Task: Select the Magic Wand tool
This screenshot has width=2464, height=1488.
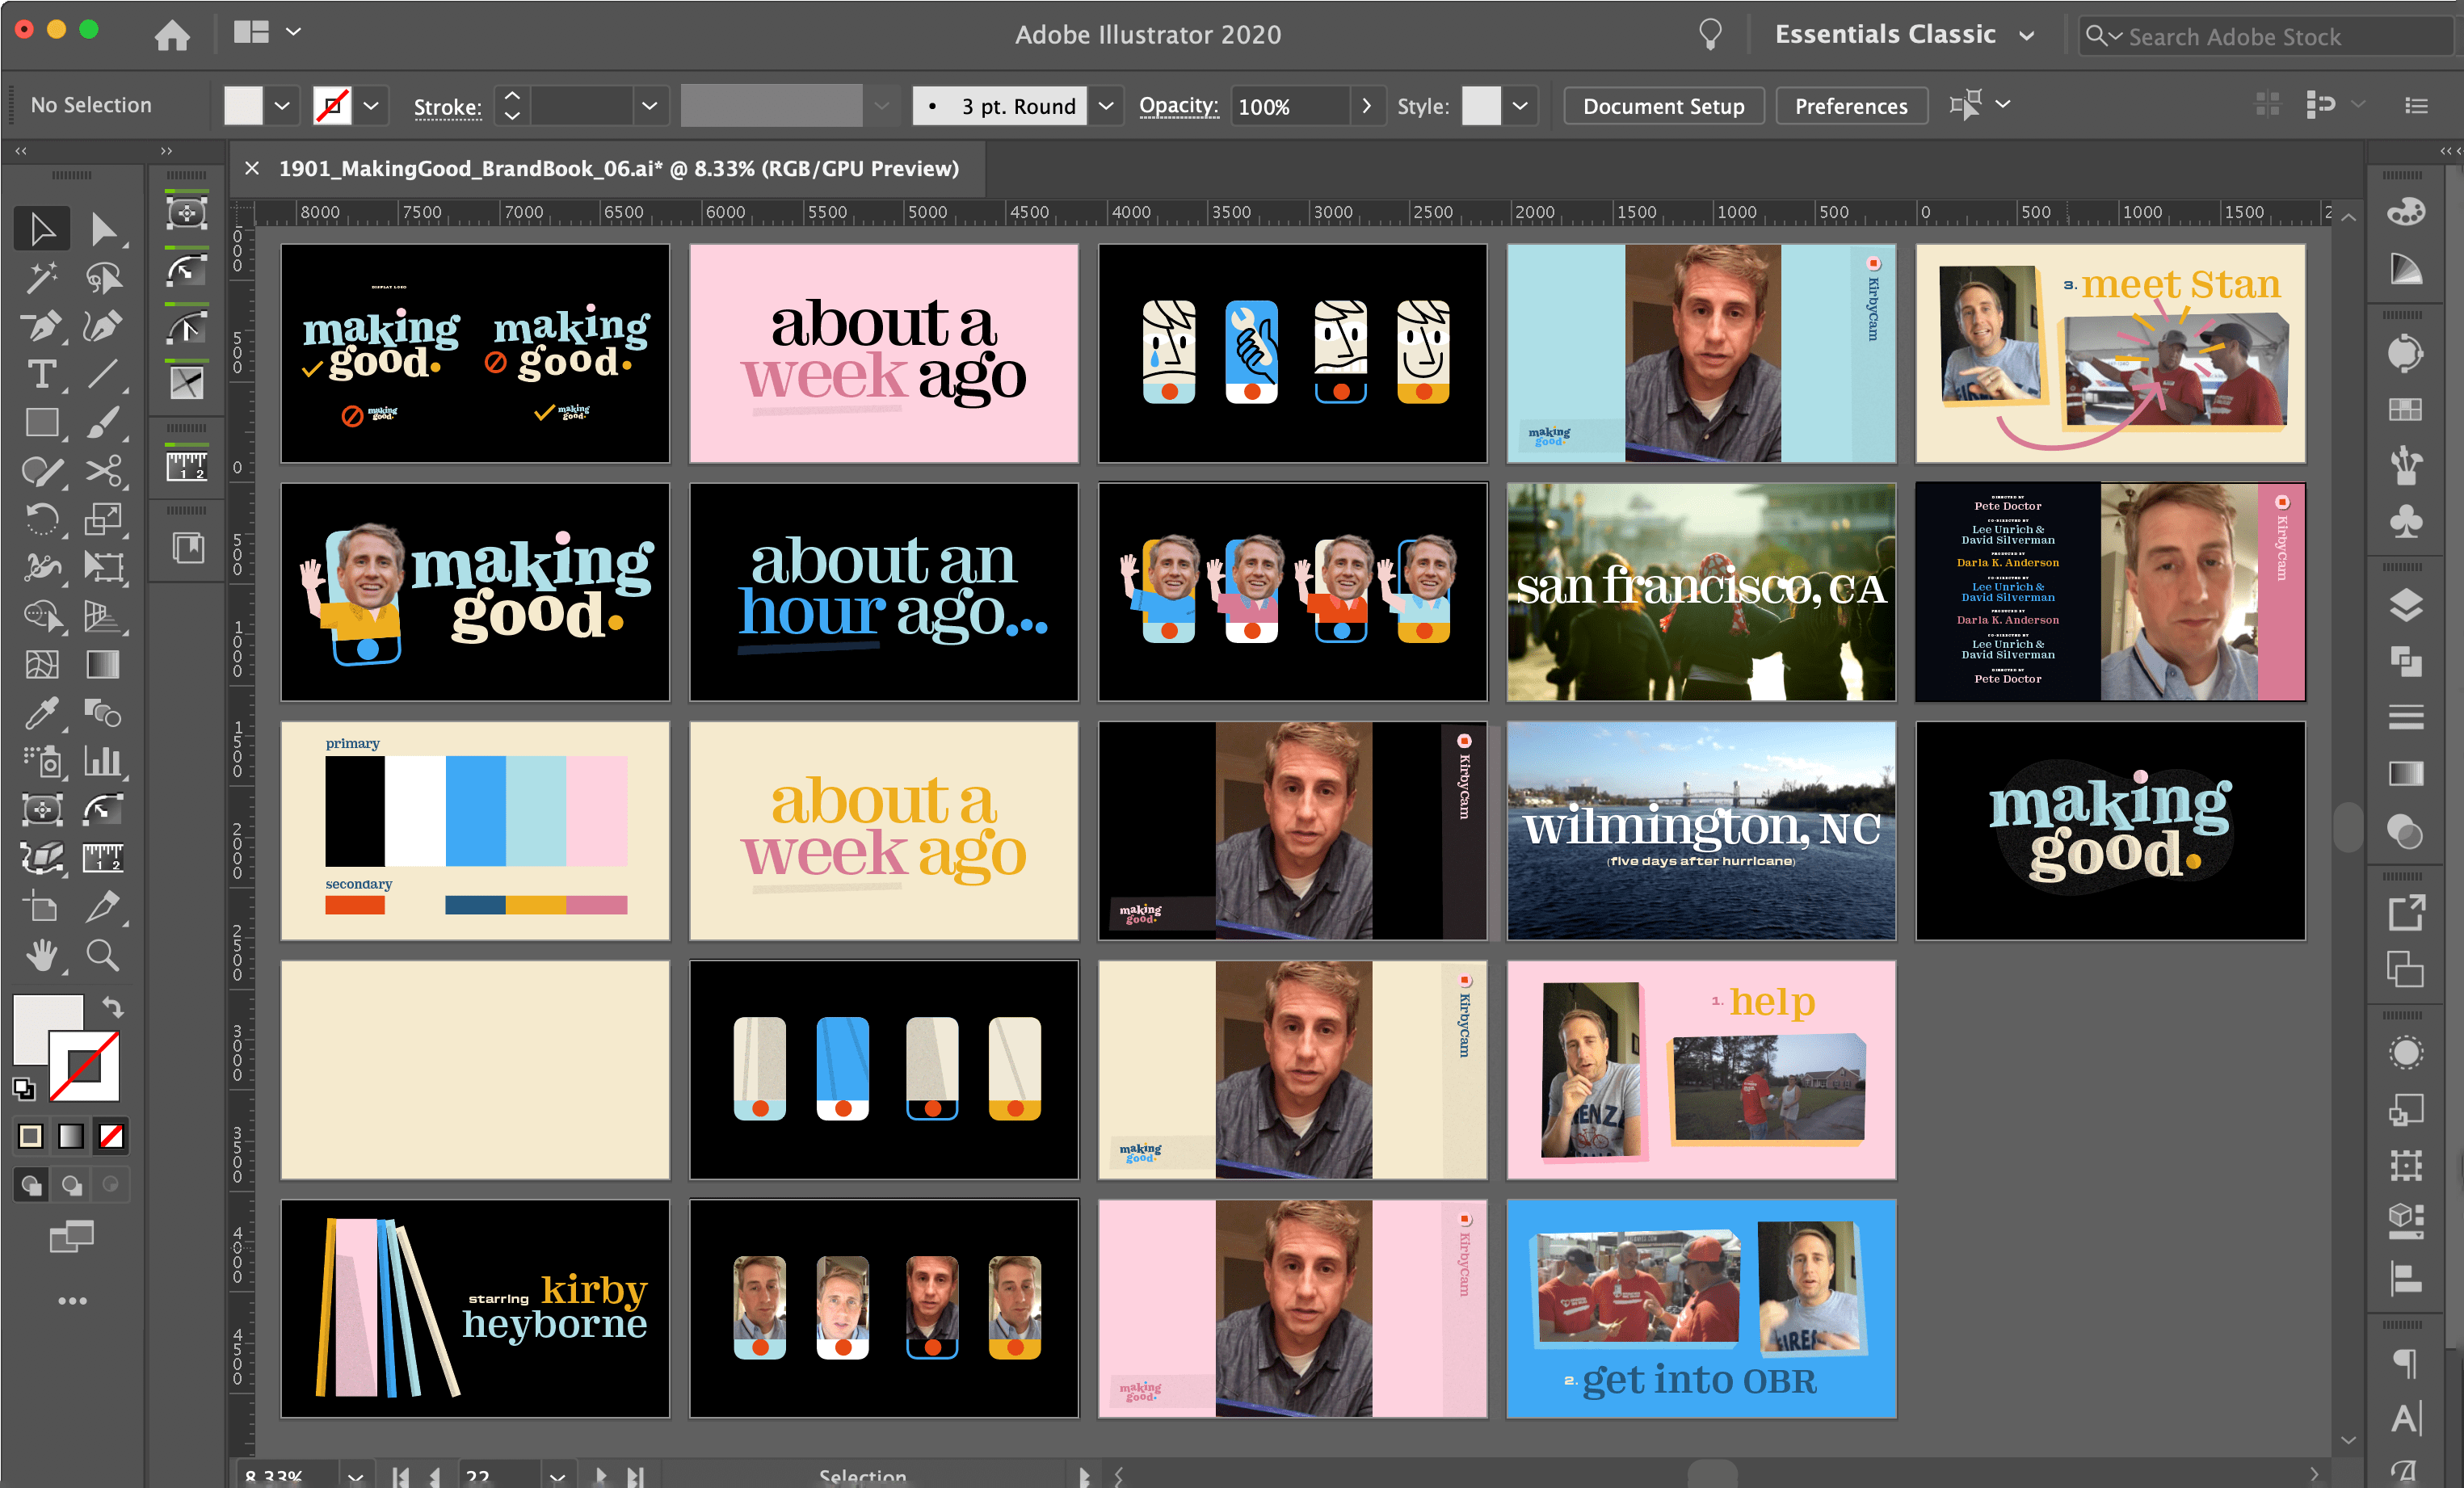Action: coord(41,278)
